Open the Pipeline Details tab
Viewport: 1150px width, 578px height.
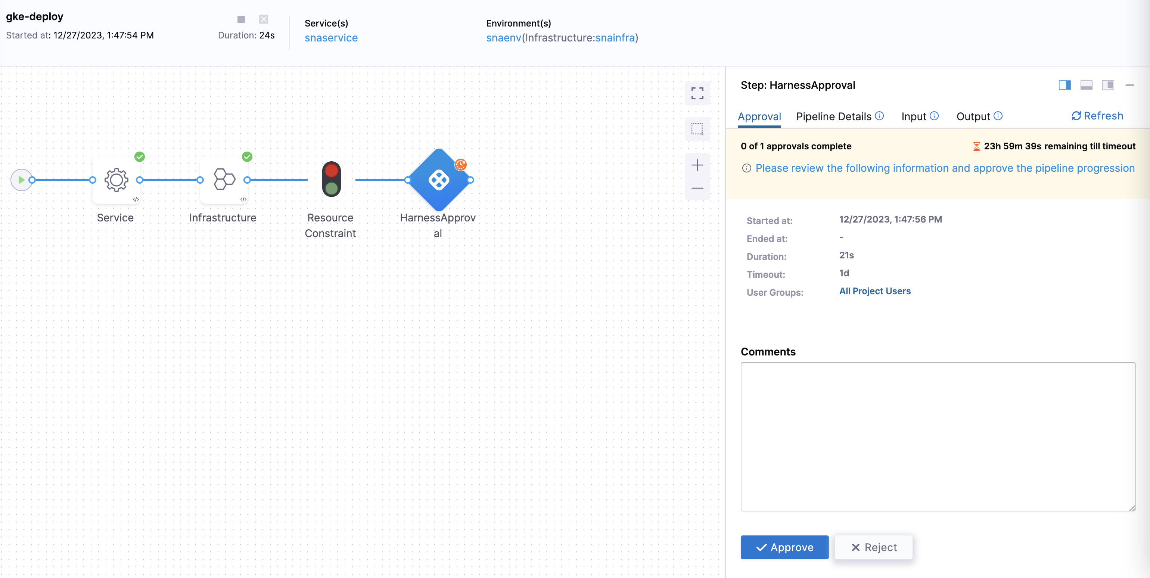click(x=833, y=116)
